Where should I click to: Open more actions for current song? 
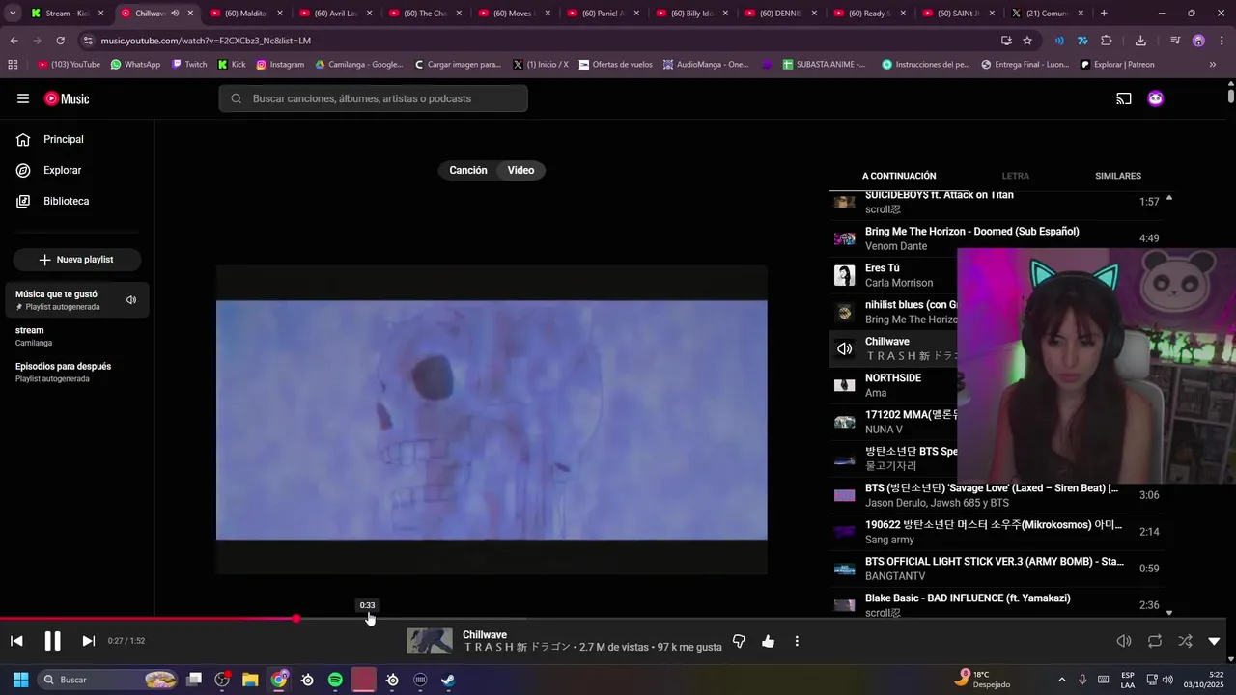point(797,641)
